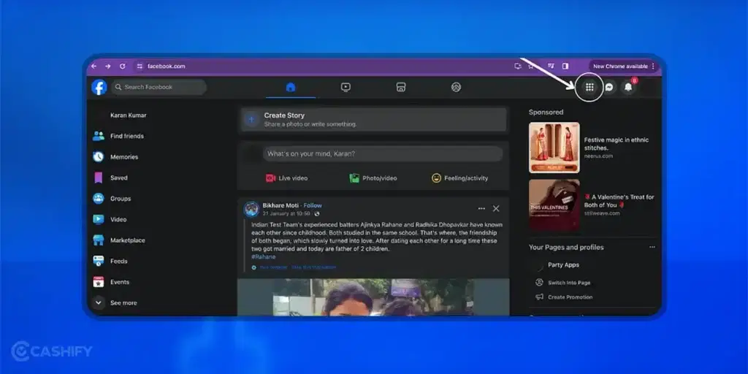Open the Groups tab in top navigation
748x374 pixels.
456,88
